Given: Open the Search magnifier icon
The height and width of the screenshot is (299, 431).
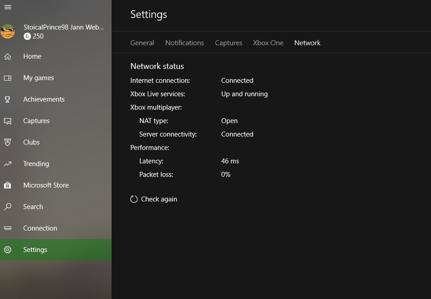Looking at the screenshot, I should pyautogui.click(x=8, y=207).
